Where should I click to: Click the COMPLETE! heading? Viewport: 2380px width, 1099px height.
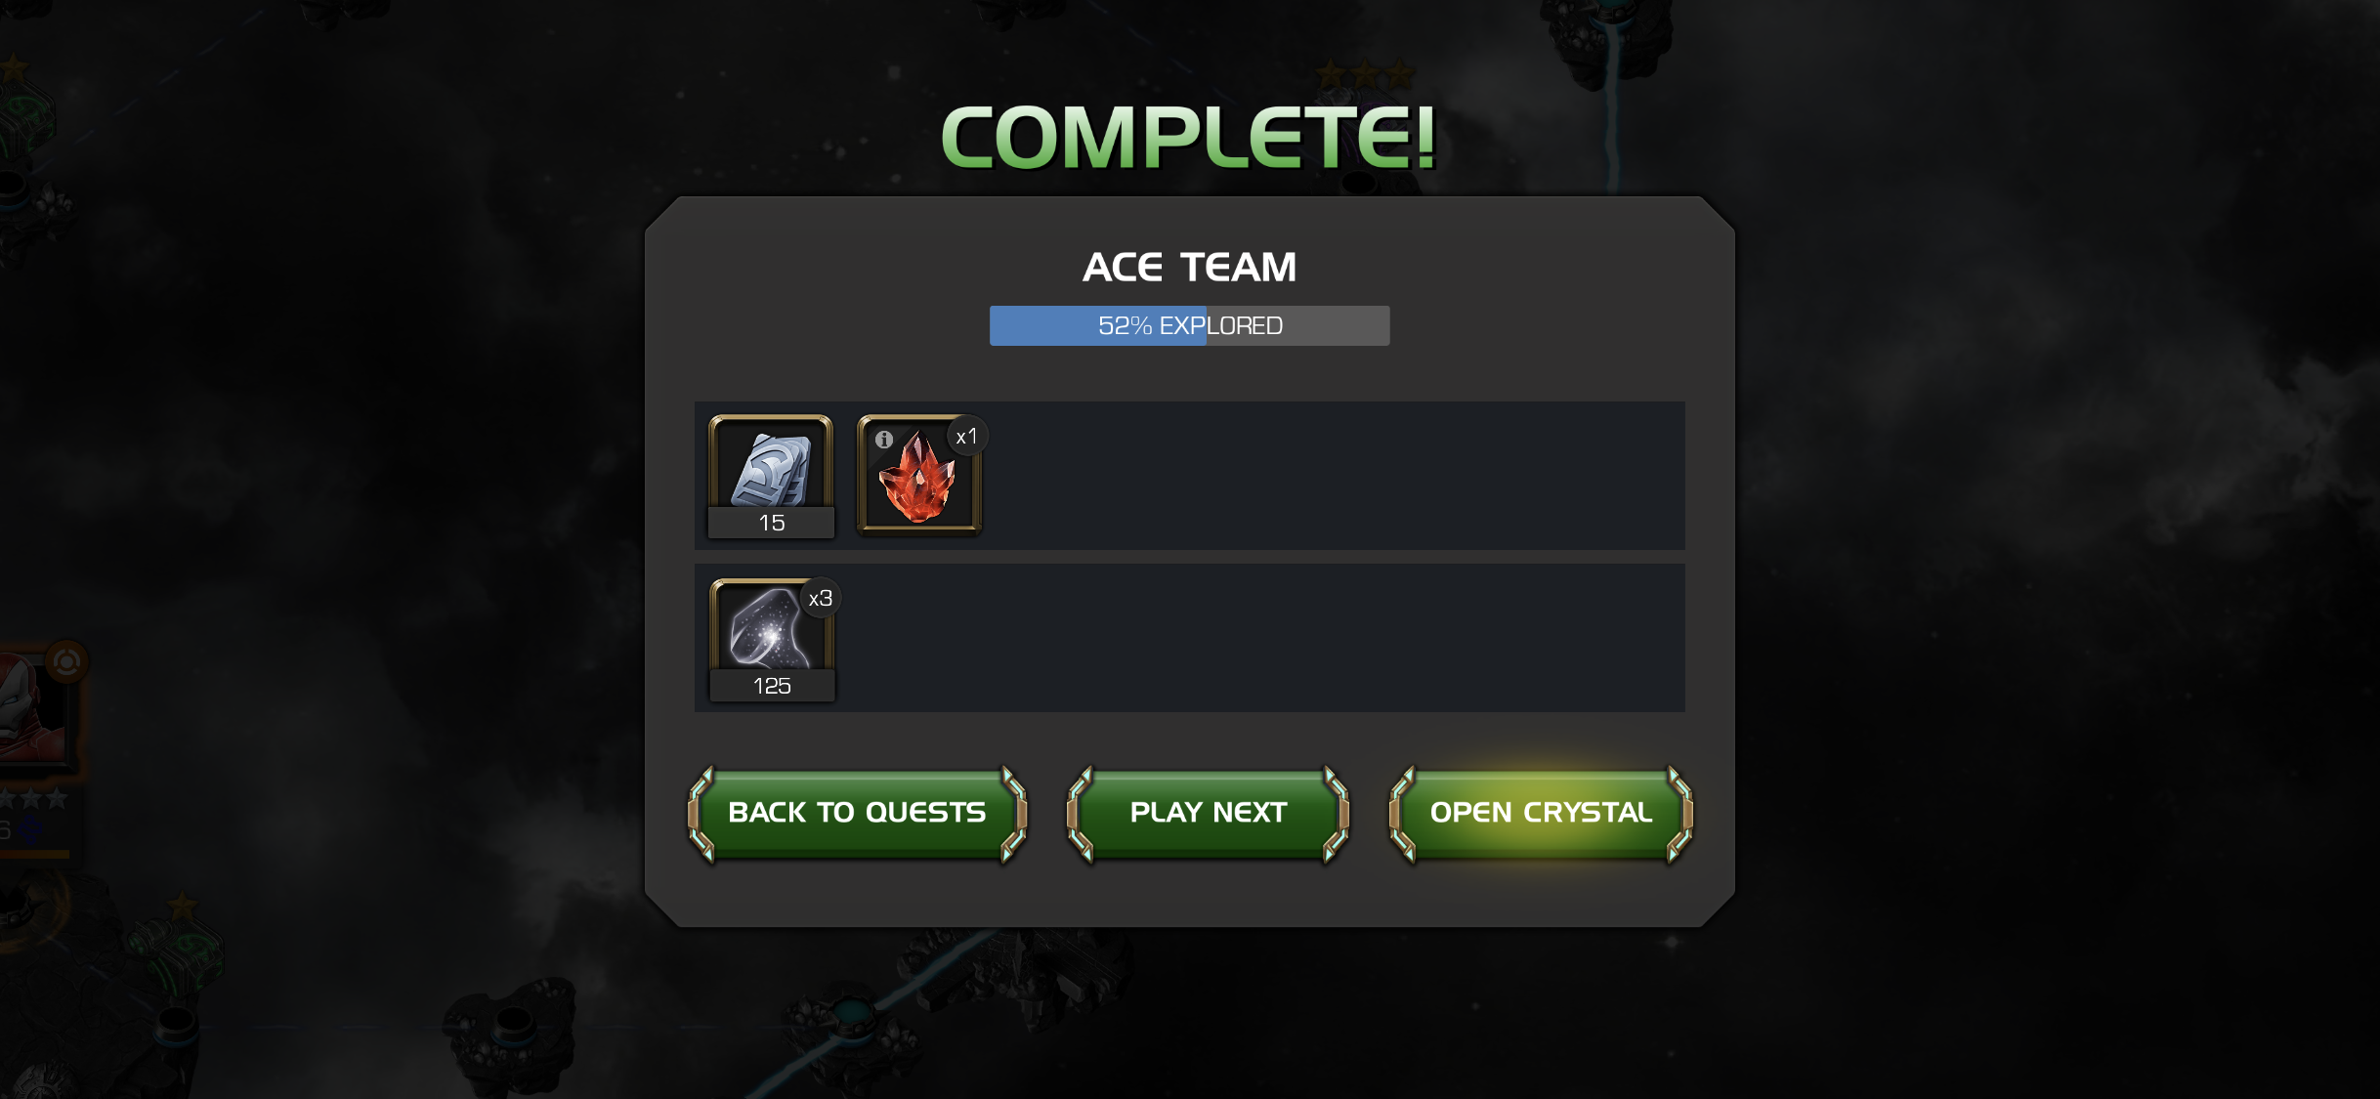1189,138
